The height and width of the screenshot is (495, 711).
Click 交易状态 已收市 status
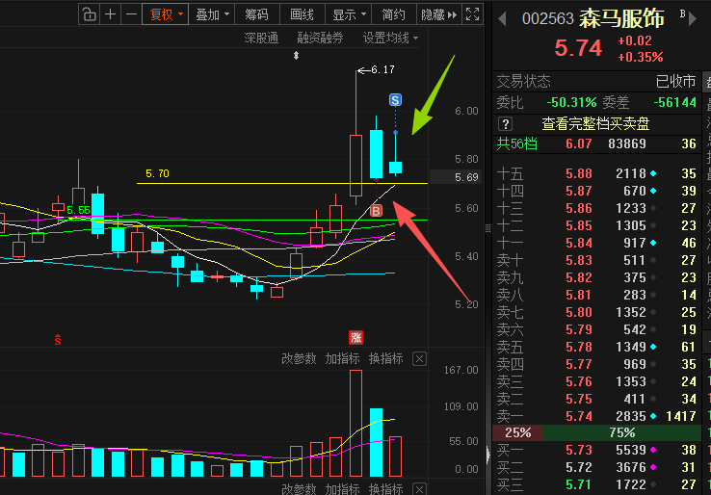click(x=596, y=82)
